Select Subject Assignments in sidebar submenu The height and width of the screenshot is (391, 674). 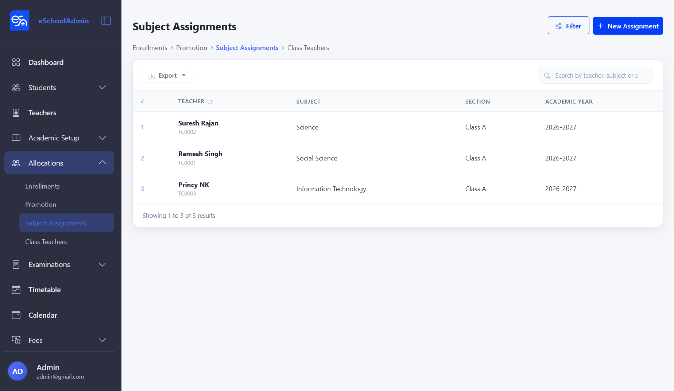coord(67,223)
